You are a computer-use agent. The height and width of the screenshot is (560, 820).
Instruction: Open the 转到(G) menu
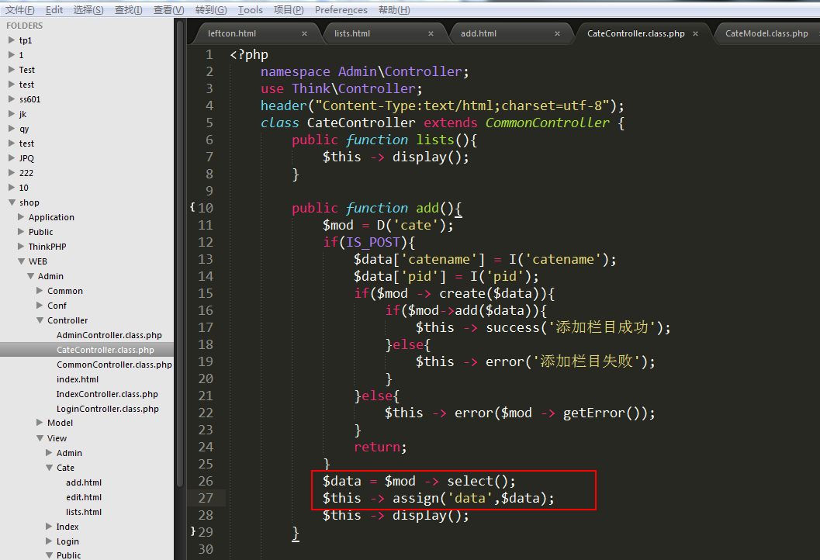(x=211, y=10)
